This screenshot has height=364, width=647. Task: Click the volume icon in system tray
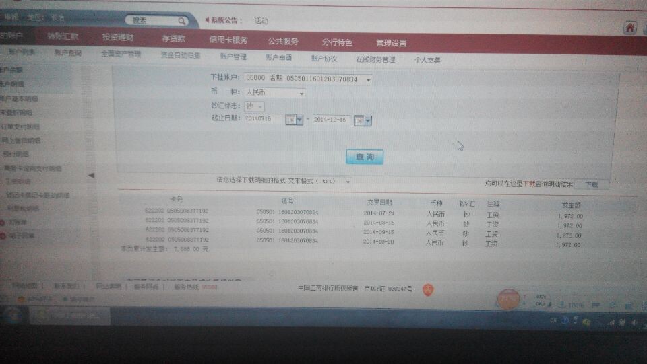tap(635, 323)
